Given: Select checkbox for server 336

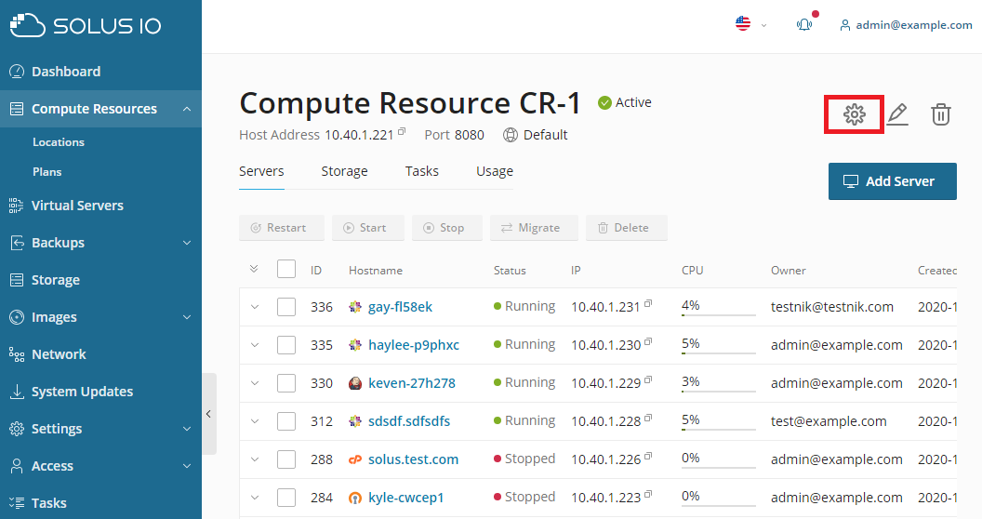Looking at the screenshot, I should coord(286,307).
